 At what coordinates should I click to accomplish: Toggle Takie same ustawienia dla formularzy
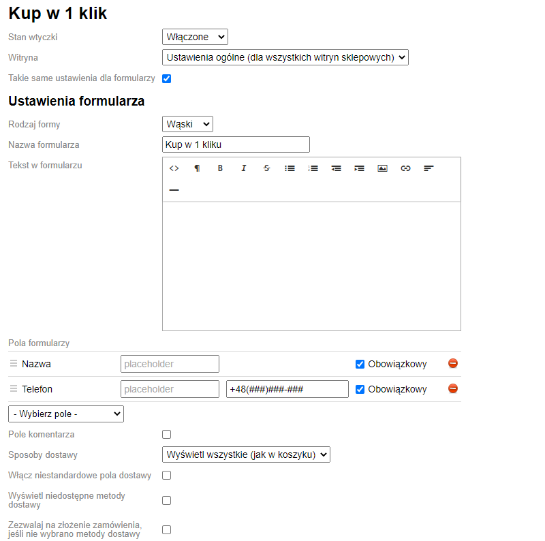167,78
